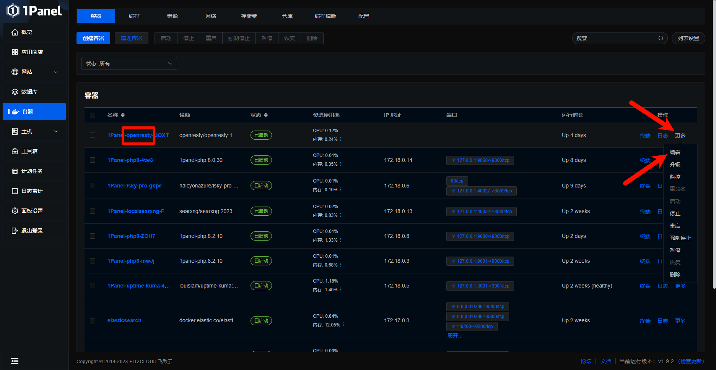Image resolution: width=716 pixels, height=370 pixels.
Task: Click the 检查更新 link in footer
Action: click(x=691, y=361)
